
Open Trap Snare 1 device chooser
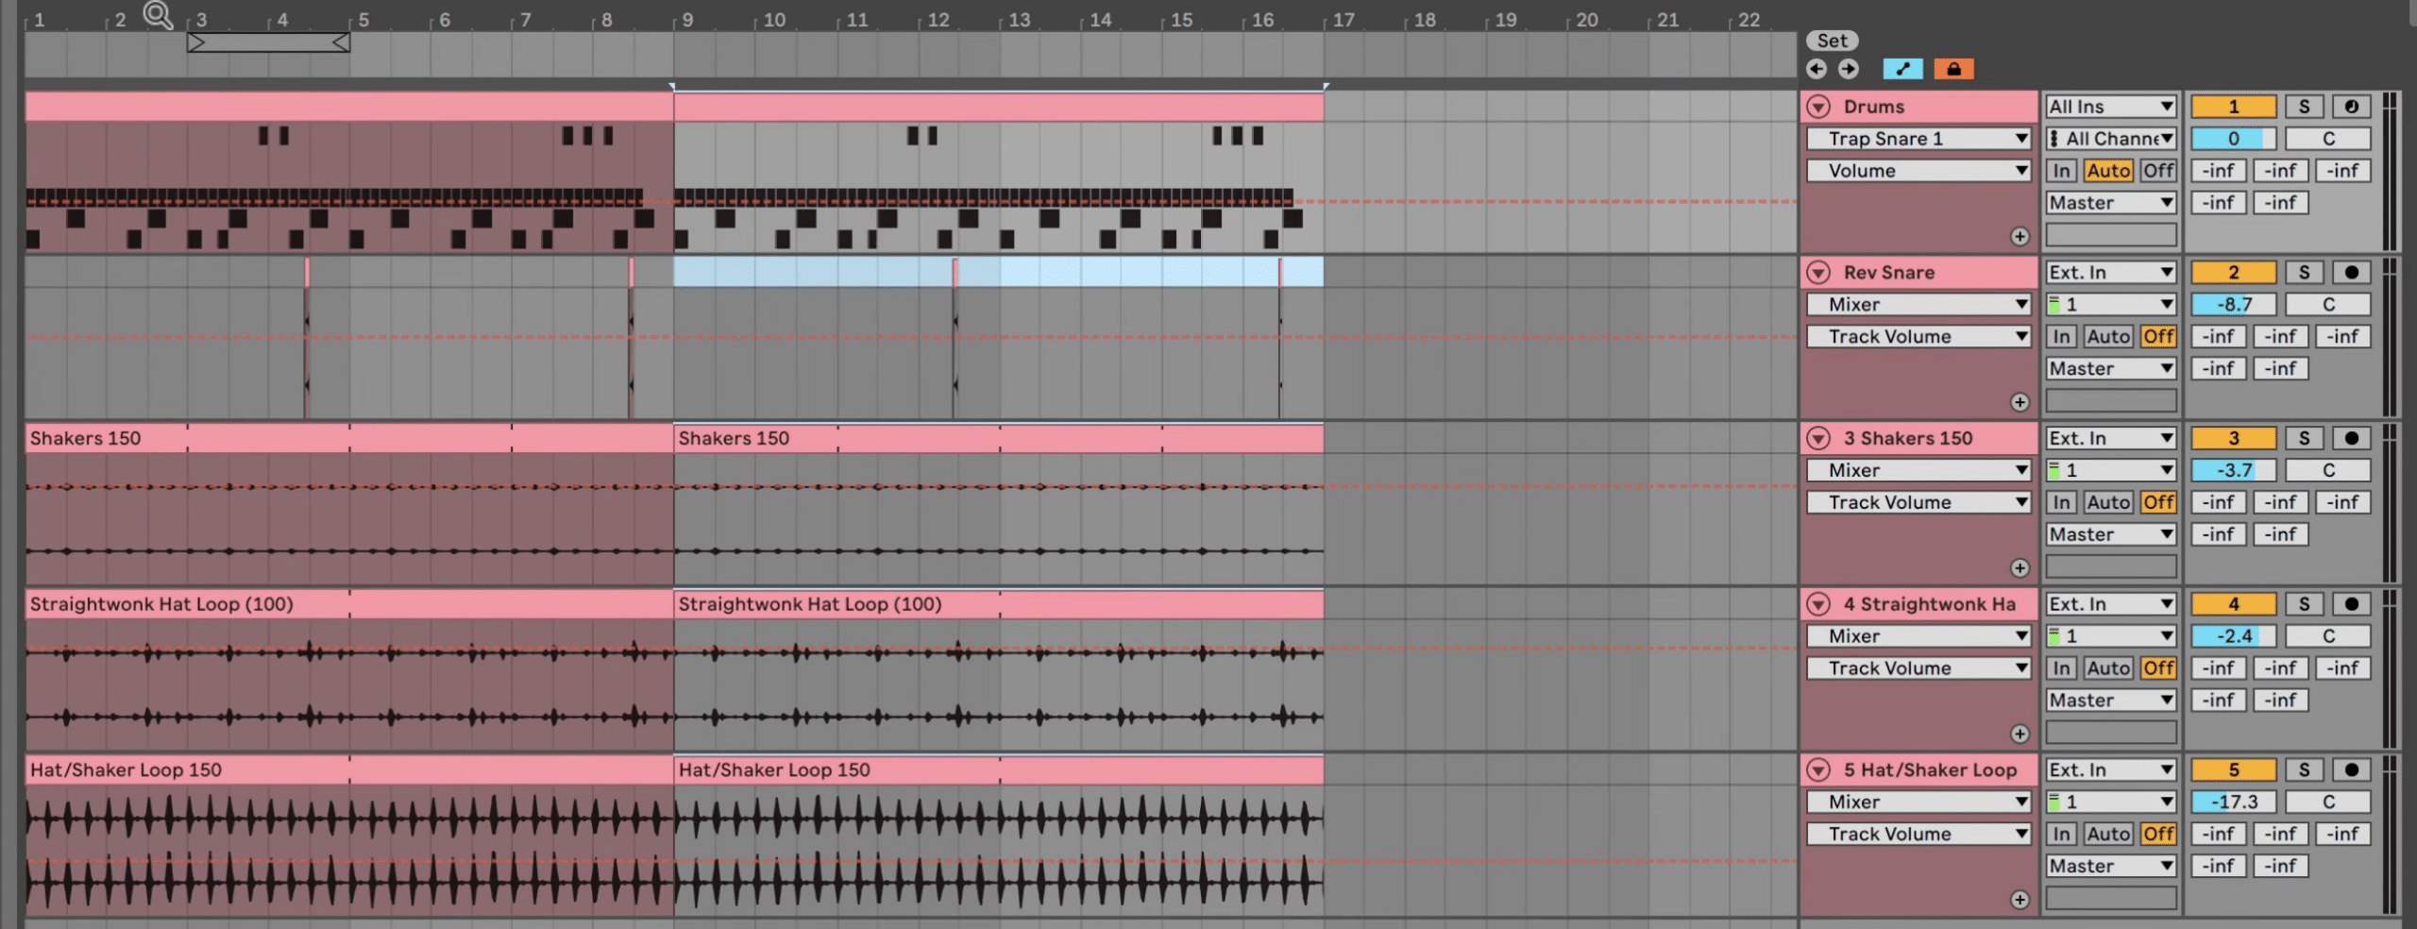click(1918, 139)
